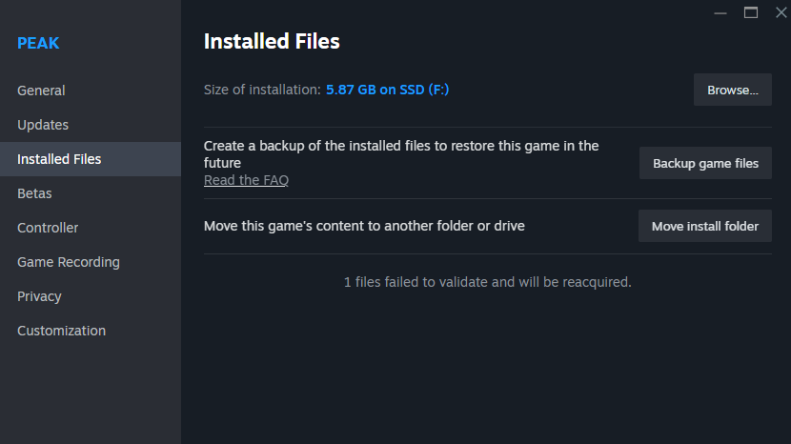
Task: Click the Installed Files page heading
Action: click(x=272, y=41)
